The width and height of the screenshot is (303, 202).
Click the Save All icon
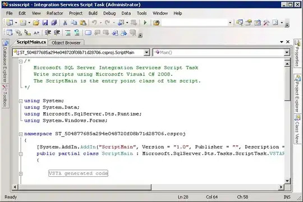(54, 23)
